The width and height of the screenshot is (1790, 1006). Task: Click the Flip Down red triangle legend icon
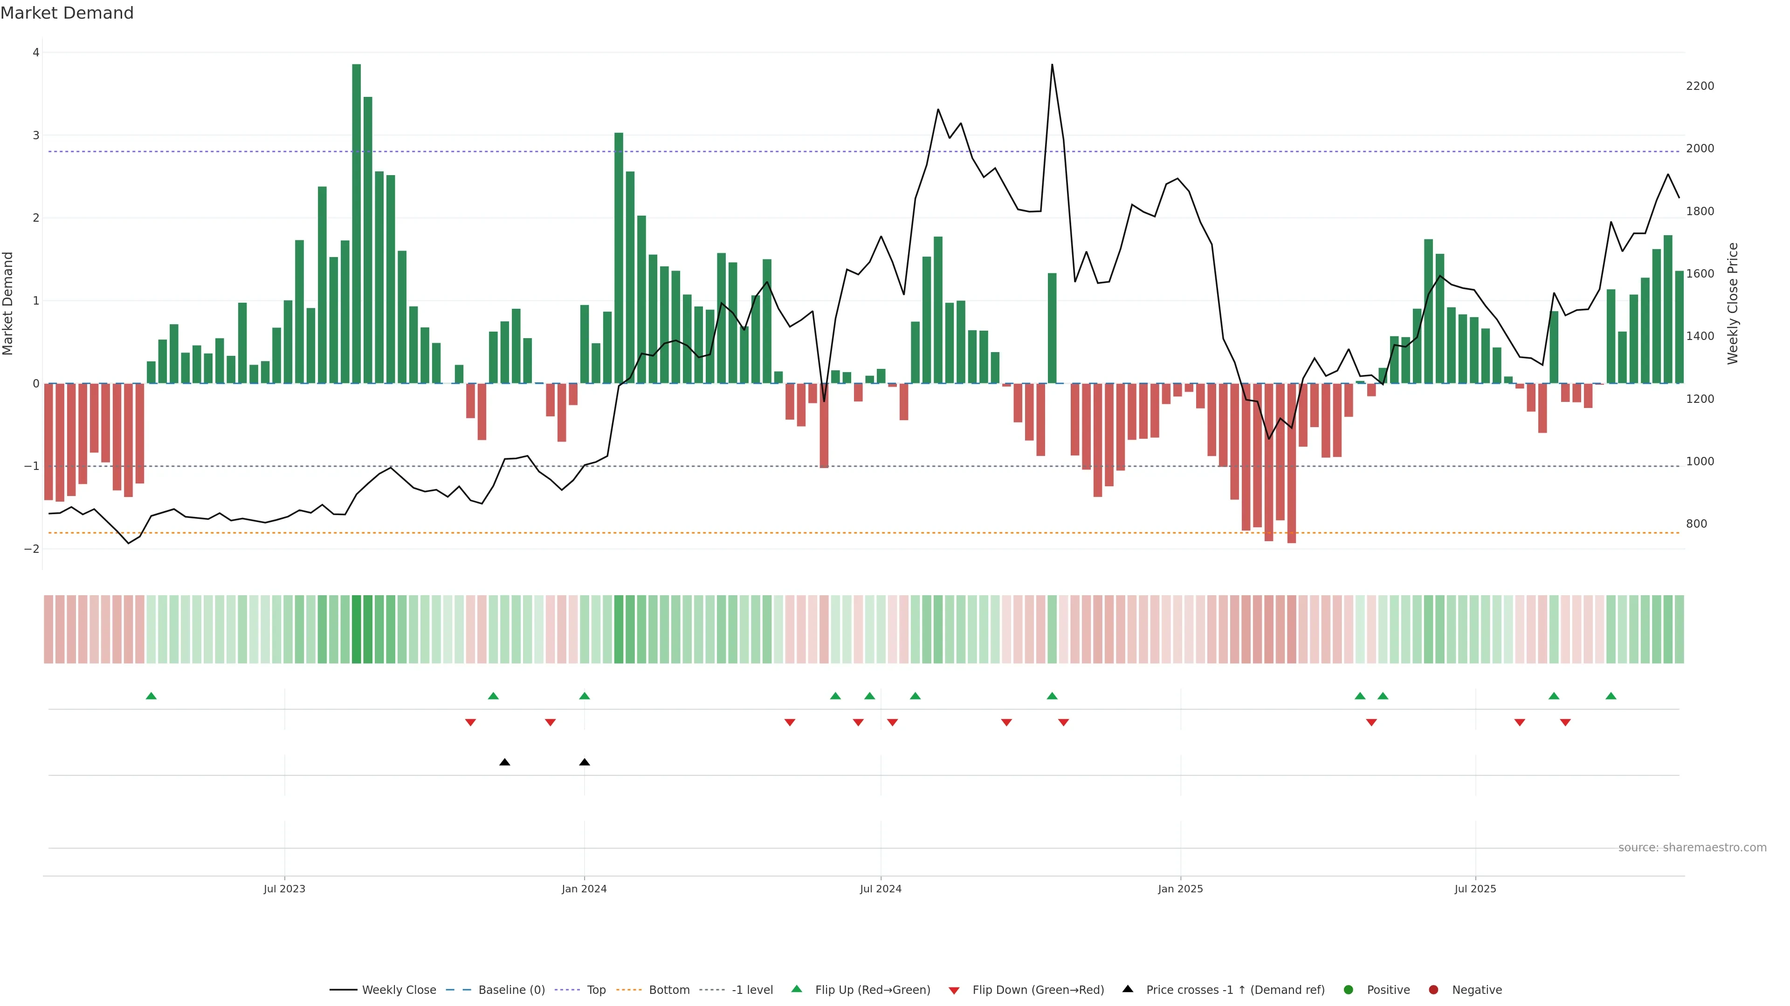953,990
